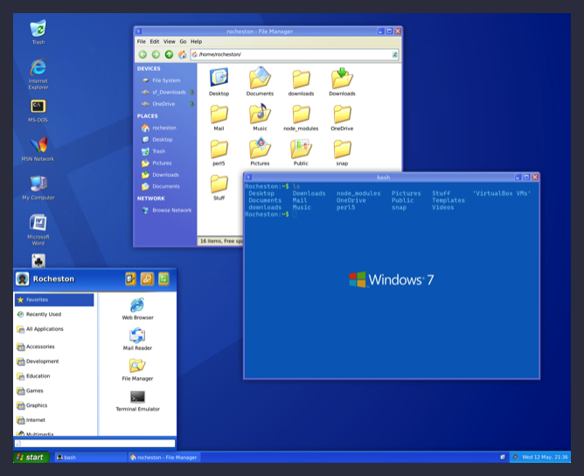Click the start button on taskbar
The width and height of the screenshot is (584, 476).
[31, 458]
